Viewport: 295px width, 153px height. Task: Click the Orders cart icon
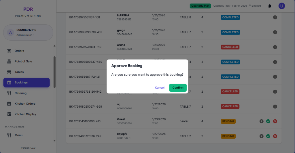coord(9,51)
